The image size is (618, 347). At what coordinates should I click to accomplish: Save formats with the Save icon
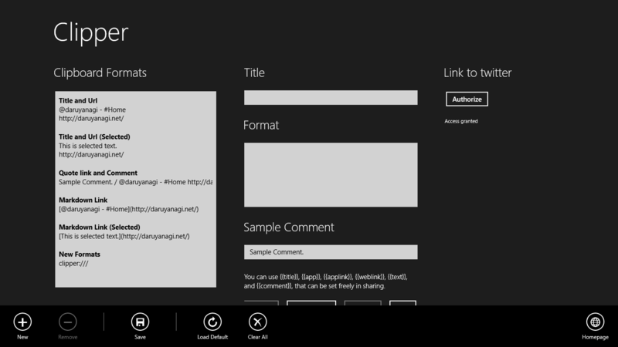[x=141, y=322]
